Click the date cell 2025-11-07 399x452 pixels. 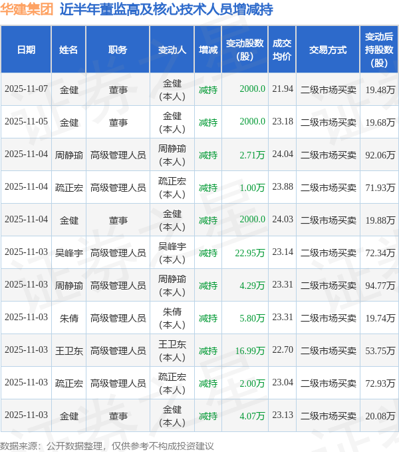point(26,89)
